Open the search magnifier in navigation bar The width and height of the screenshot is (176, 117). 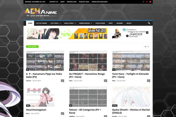(149, 23)
